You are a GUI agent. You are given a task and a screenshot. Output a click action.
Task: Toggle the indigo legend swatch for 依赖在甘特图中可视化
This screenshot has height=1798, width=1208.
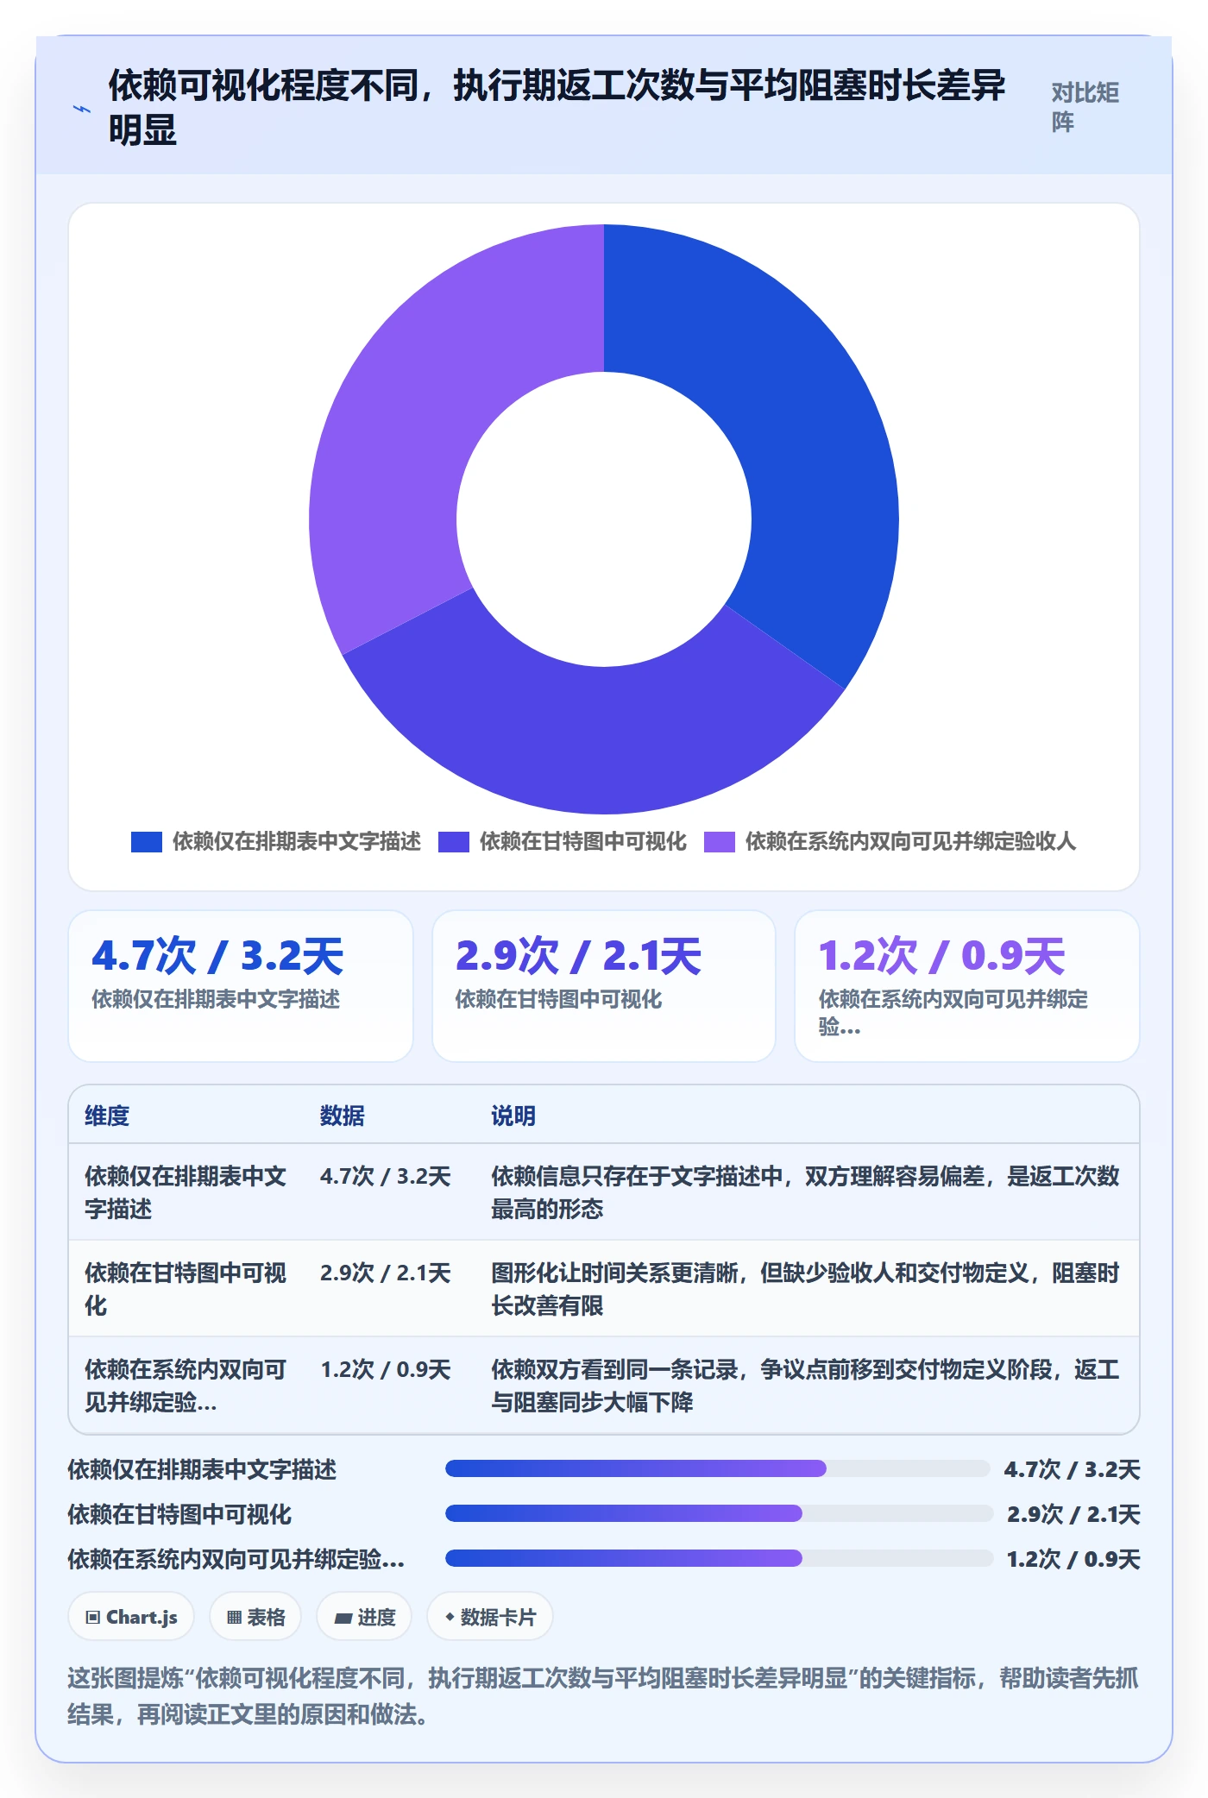[454, 842]
